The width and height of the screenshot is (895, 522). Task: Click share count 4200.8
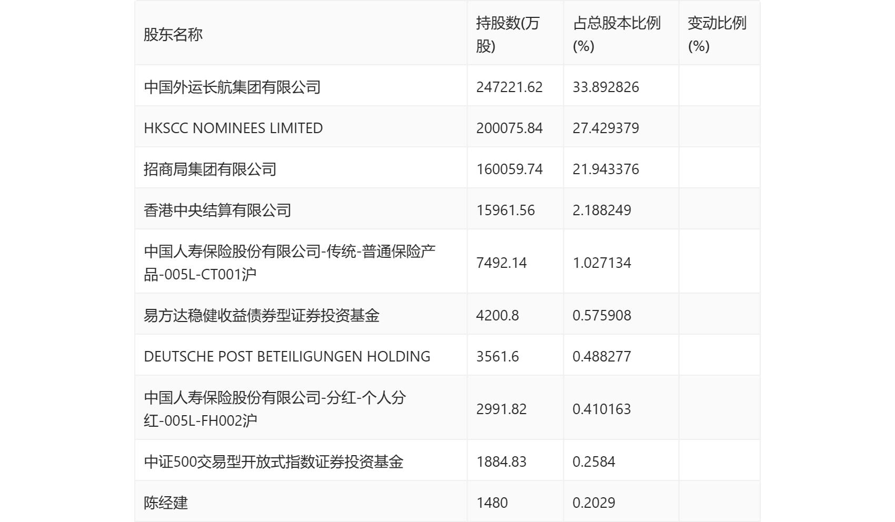498,315
